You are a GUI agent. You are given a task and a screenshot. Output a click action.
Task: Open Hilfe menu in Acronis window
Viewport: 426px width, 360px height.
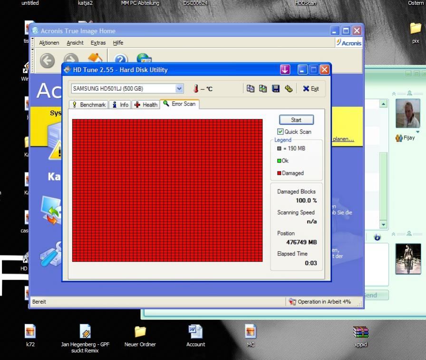tap(118, 43)
